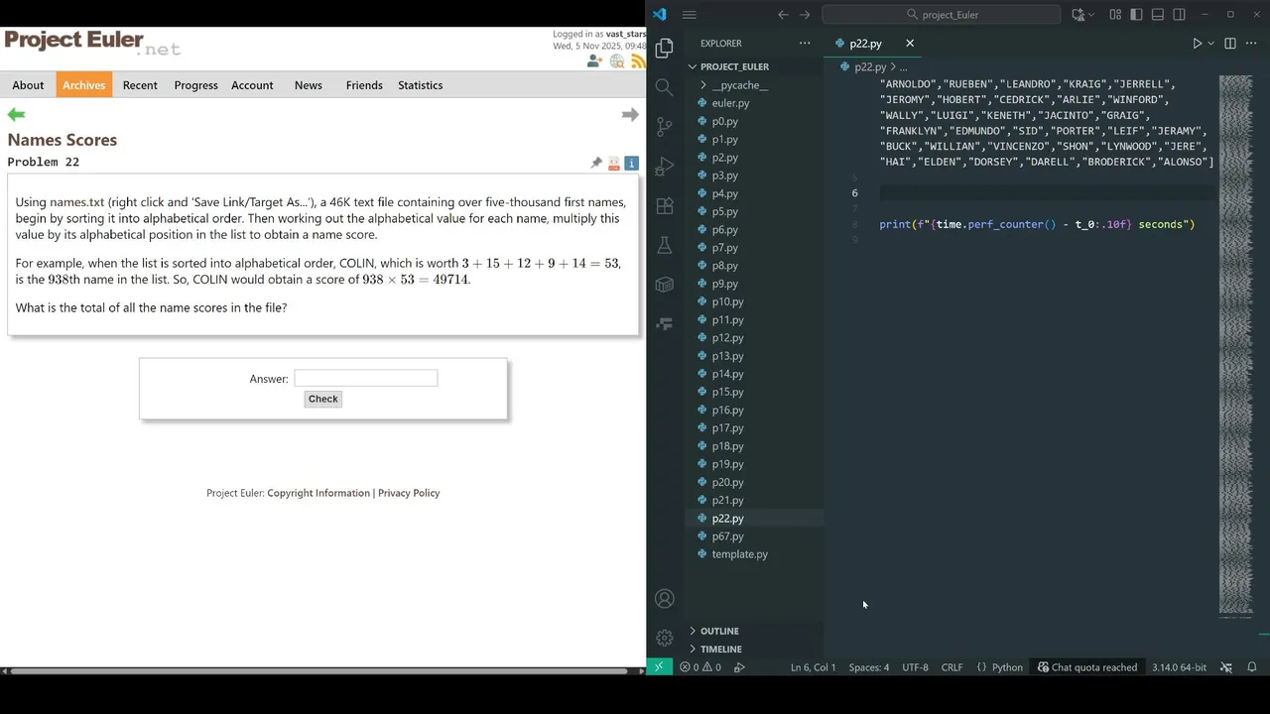Open the Explorer views and more actions ellipsis
The width and height of the screenshot is (1270, 714).
tap(805, 44)
